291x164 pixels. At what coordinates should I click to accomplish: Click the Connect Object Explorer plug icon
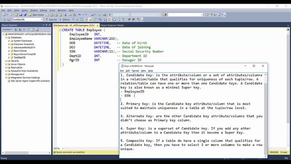coord(16,29)
